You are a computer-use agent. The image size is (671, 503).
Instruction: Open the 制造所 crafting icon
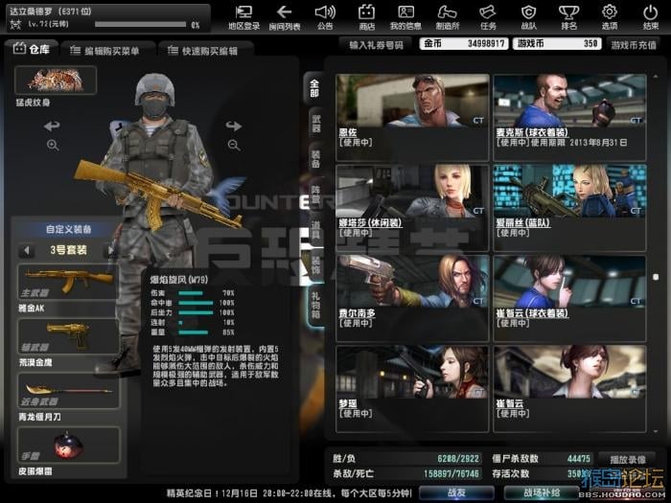[448, 17]
